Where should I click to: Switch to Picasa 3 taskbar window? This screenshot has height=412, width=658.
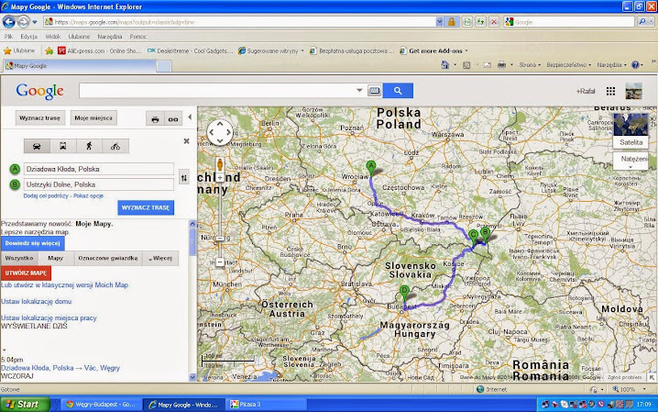(x=266, y=405)
